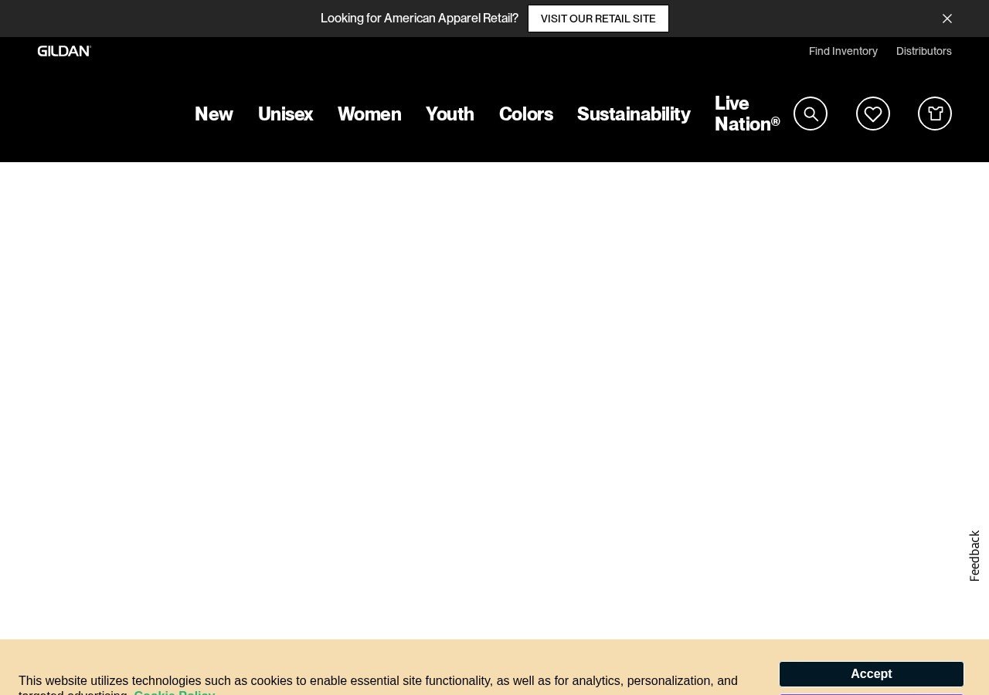This screenshot has width=989, height=695.
Task: Click the t-shirt icon in header
Action: click(935, 114)
